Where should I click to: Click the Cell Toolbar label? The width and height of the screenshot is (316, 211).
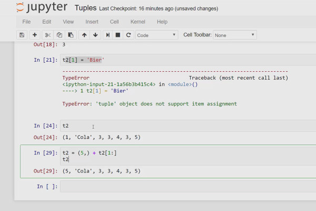(x=197, y=35)
